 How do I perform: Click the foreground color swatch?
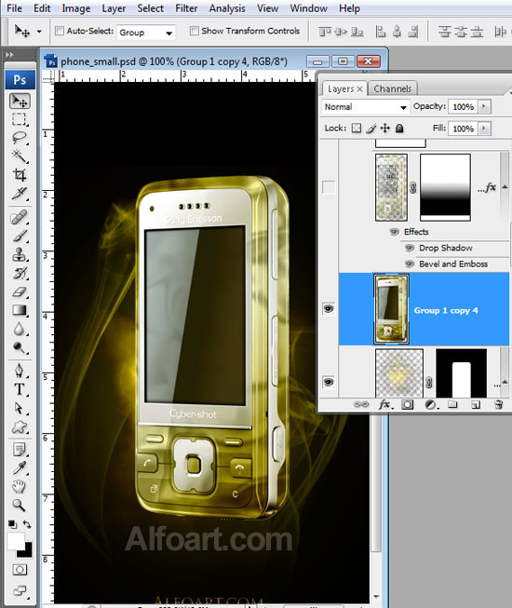(x=16, y=541)
